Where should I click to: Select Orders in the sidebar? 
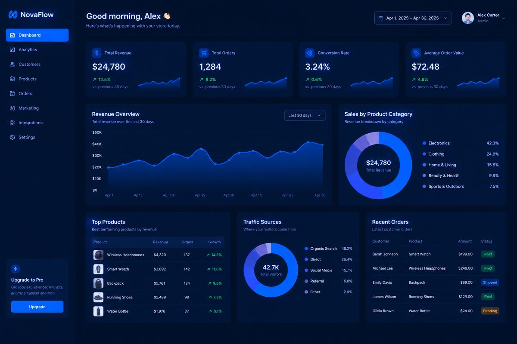click(37, 94)
